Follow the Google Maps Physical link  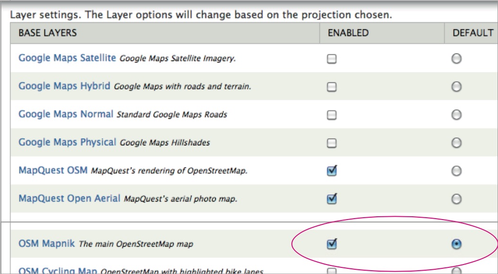tap(67, 142)
